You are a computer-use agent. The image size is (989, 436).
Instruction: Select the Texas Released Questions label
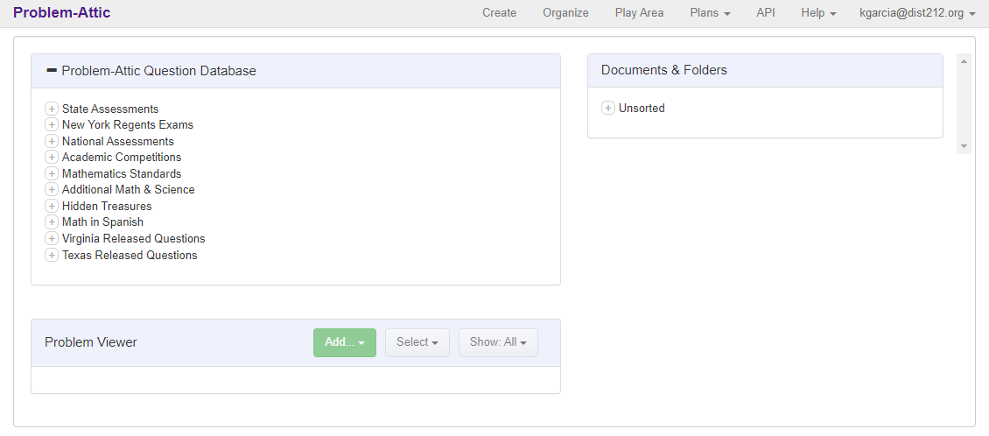point(130,255)
